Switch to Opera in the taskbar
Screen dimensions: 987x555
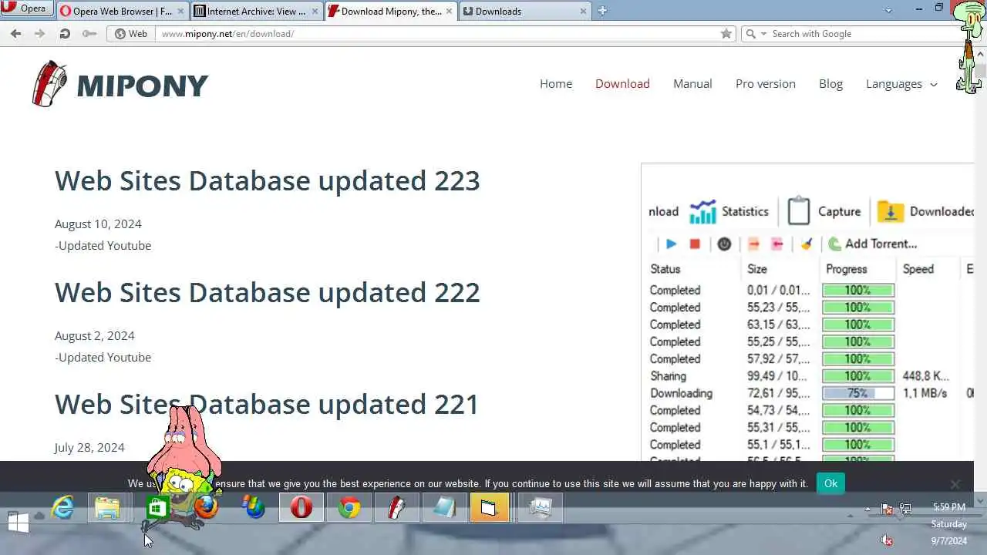tap(301, 507)
